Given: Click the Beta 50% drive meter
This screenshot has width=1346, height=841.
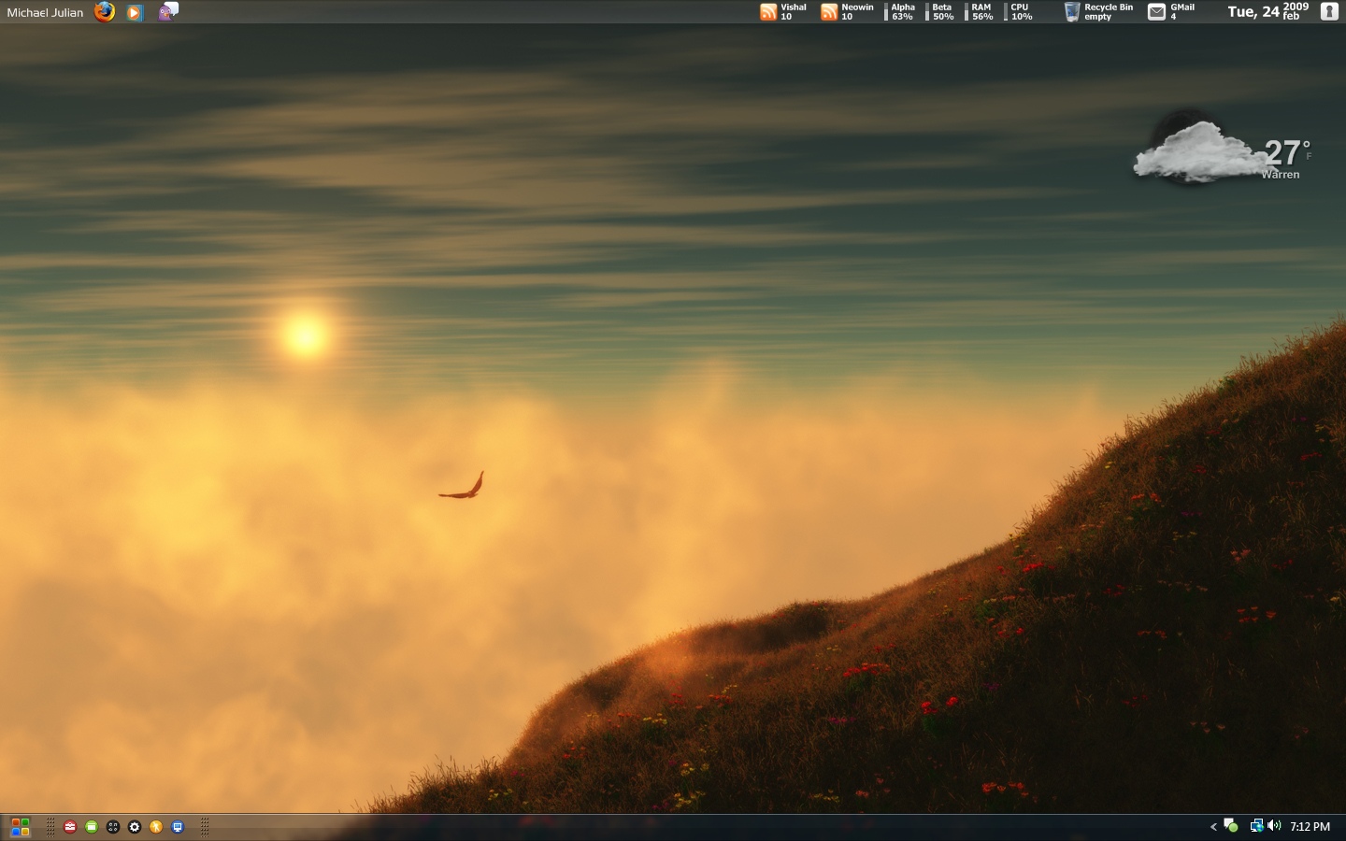Looking at the screenshot, I should click(x=940, y=12).
